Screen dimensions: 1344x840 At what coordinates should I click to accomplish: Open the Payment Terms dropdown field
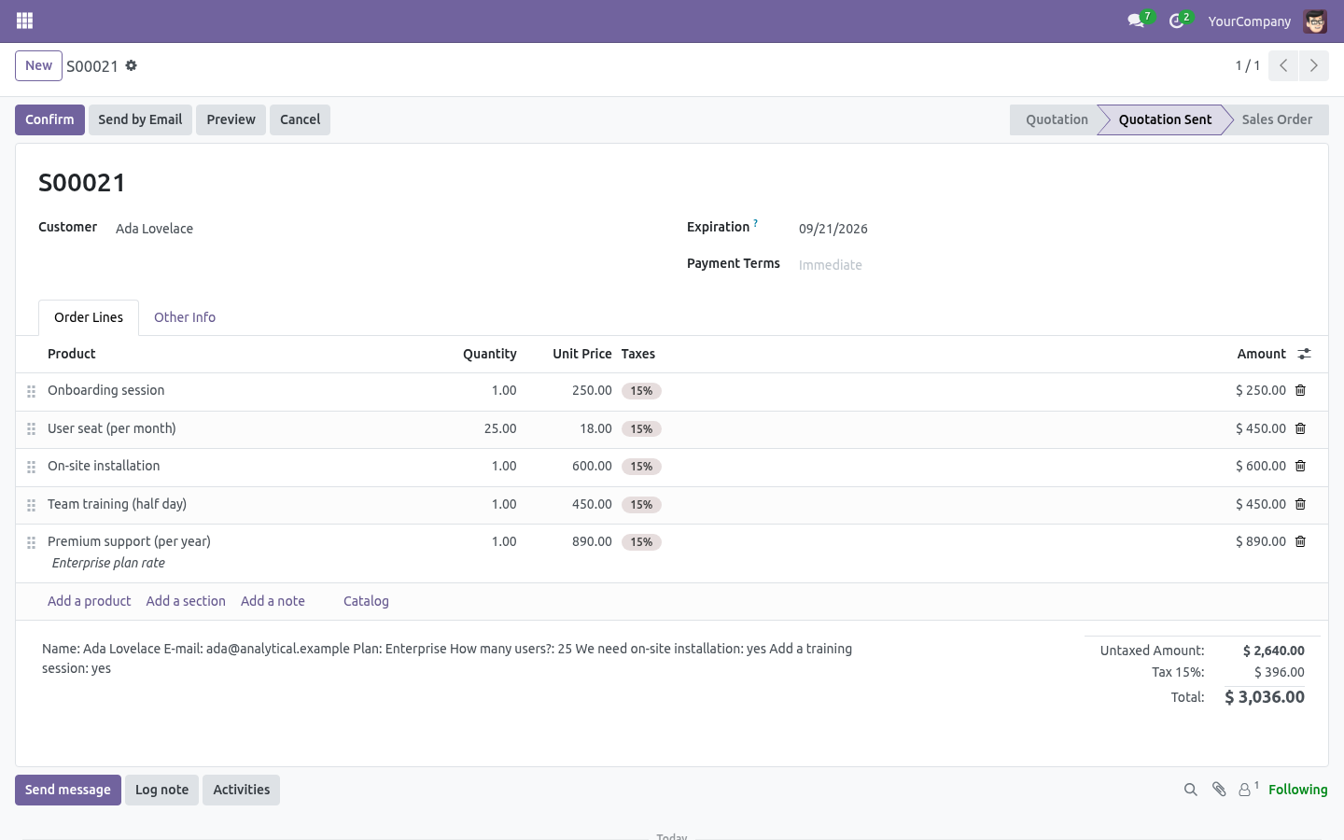[x=1051, y=265]
